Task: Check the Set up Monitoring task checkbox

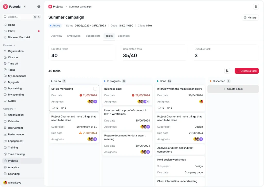Action: (x=95, y=89)
